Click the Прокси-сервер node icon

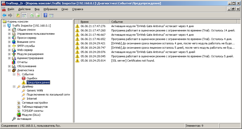[x=14, y=38]
